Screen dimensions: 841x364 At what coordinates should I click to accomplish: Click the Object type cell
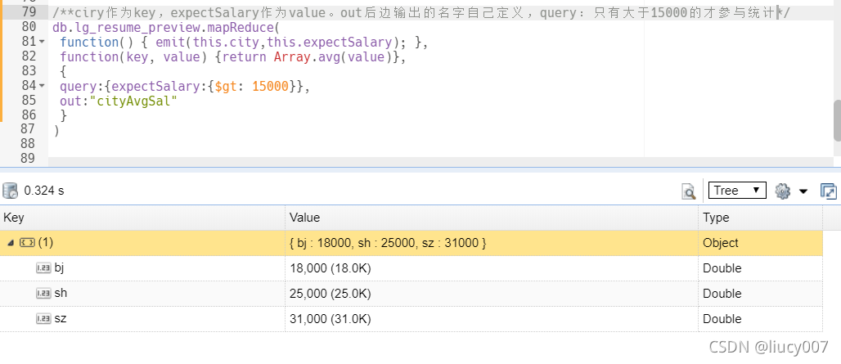click(x=760, y=243)
